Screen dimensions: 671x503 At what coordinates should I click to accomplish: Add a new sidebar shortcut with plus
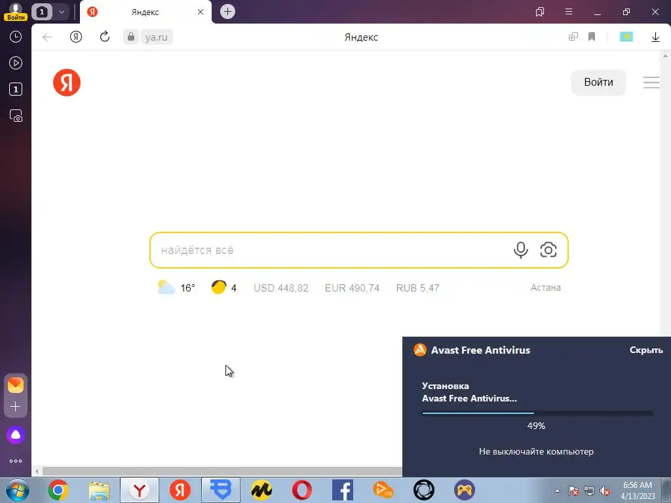tap(16, 406)
